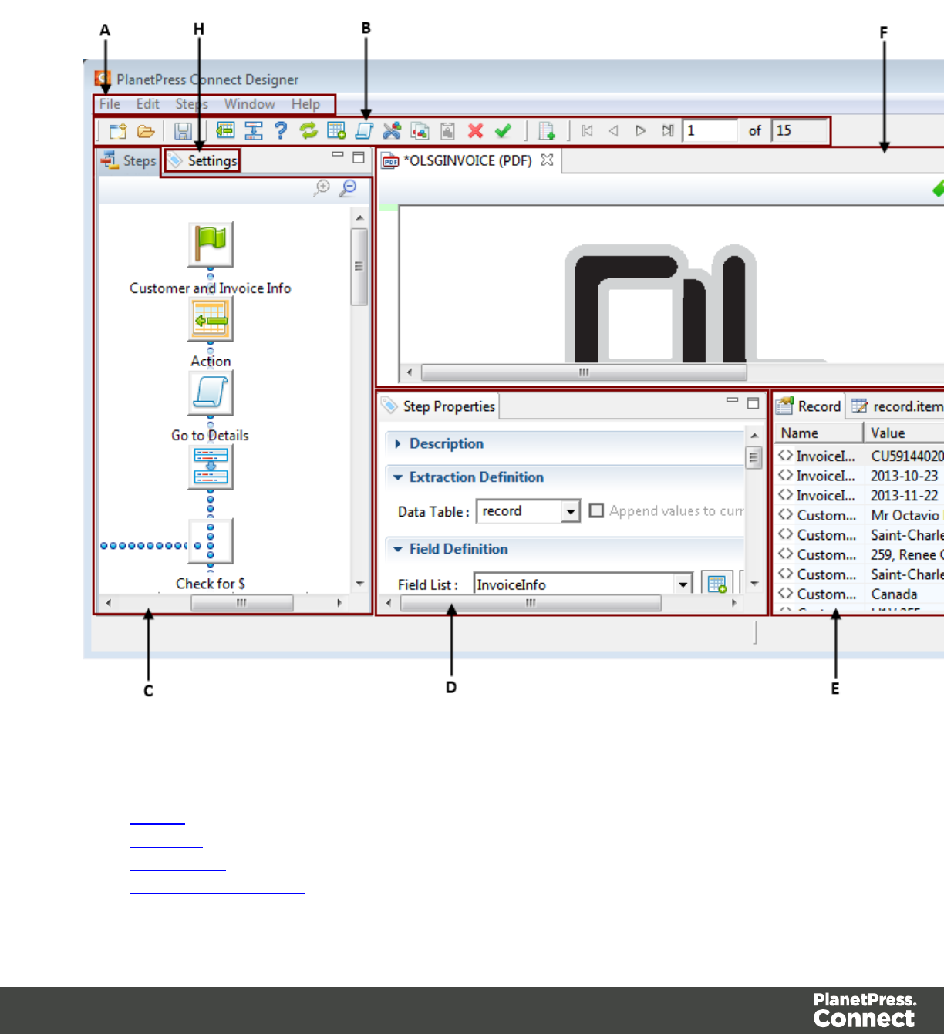
Task: Click the 2013-11-22 value cell
Action: coord(905,496)
